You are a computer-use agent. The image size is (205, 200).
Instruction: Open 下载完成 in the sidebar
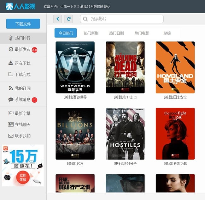23,74
